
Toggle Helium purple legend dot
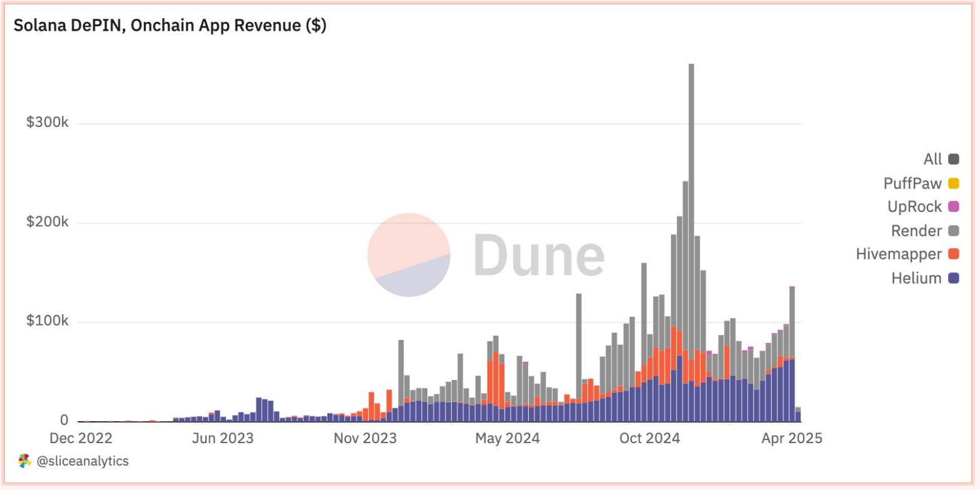tap(954, 278)
